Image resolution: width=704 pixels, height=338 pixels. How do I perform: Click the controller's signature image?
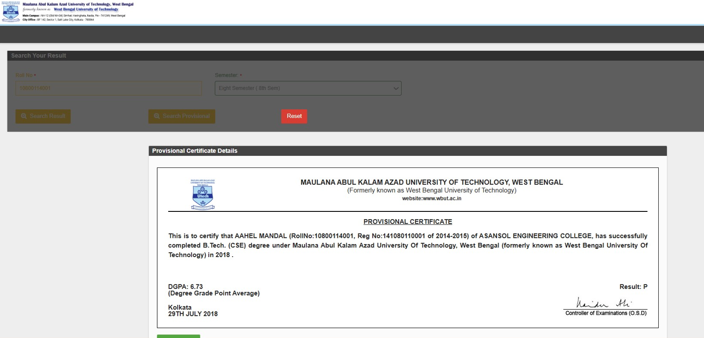[604, 303]
